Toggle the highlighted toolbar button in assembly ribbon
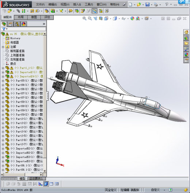This screenshot has height=193, width=190. [x=95, y=11]
